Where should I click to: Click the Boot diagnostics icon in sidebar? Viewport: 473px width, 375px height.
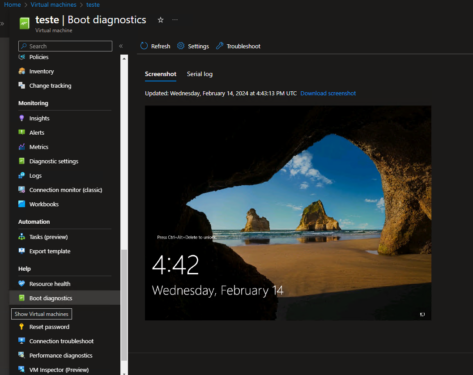pos(22,298)
